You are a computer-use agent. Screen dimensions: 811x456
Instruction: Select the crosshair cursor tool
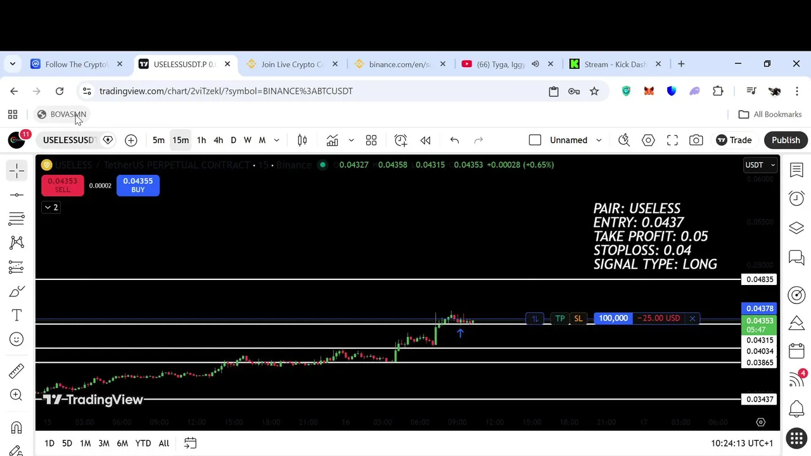click(17, 170)
